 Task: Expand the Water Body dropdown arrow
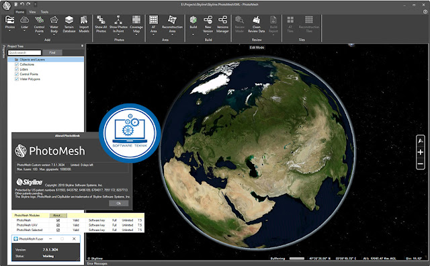(54, 35)
